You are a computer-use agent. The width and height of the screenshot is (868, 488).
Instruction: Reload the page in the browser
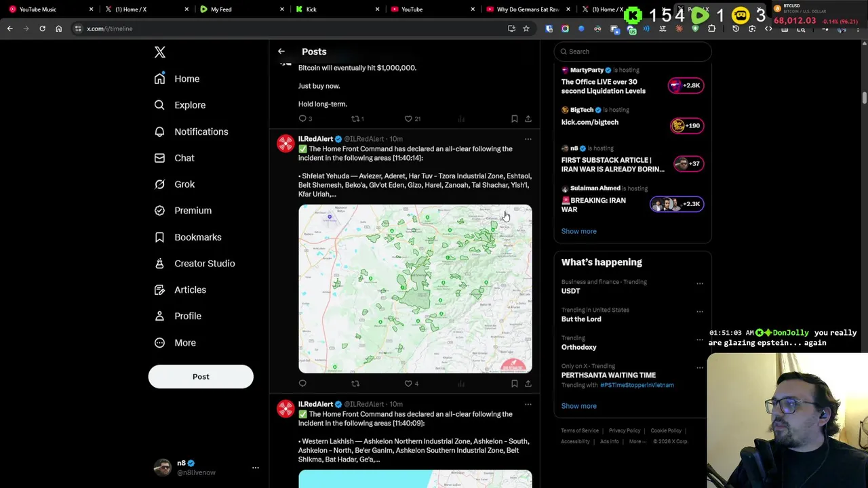point(42,28)
